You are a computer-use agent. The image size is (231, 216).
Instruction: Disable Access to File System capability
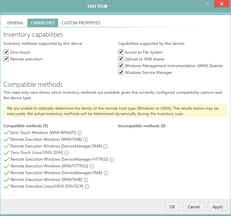[121, 52]
